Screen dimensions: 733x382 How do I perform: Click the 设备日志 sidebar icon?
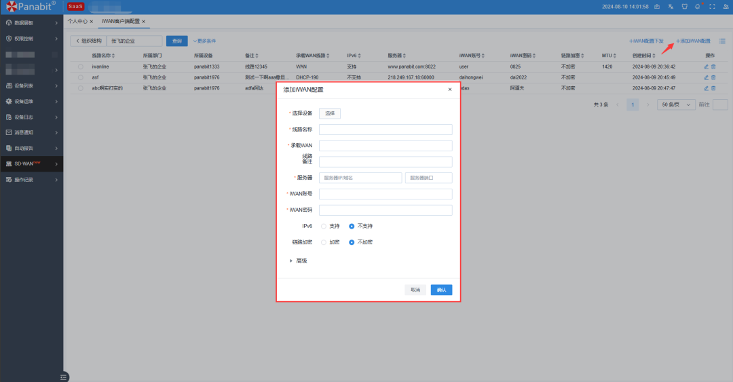point(8,117)
